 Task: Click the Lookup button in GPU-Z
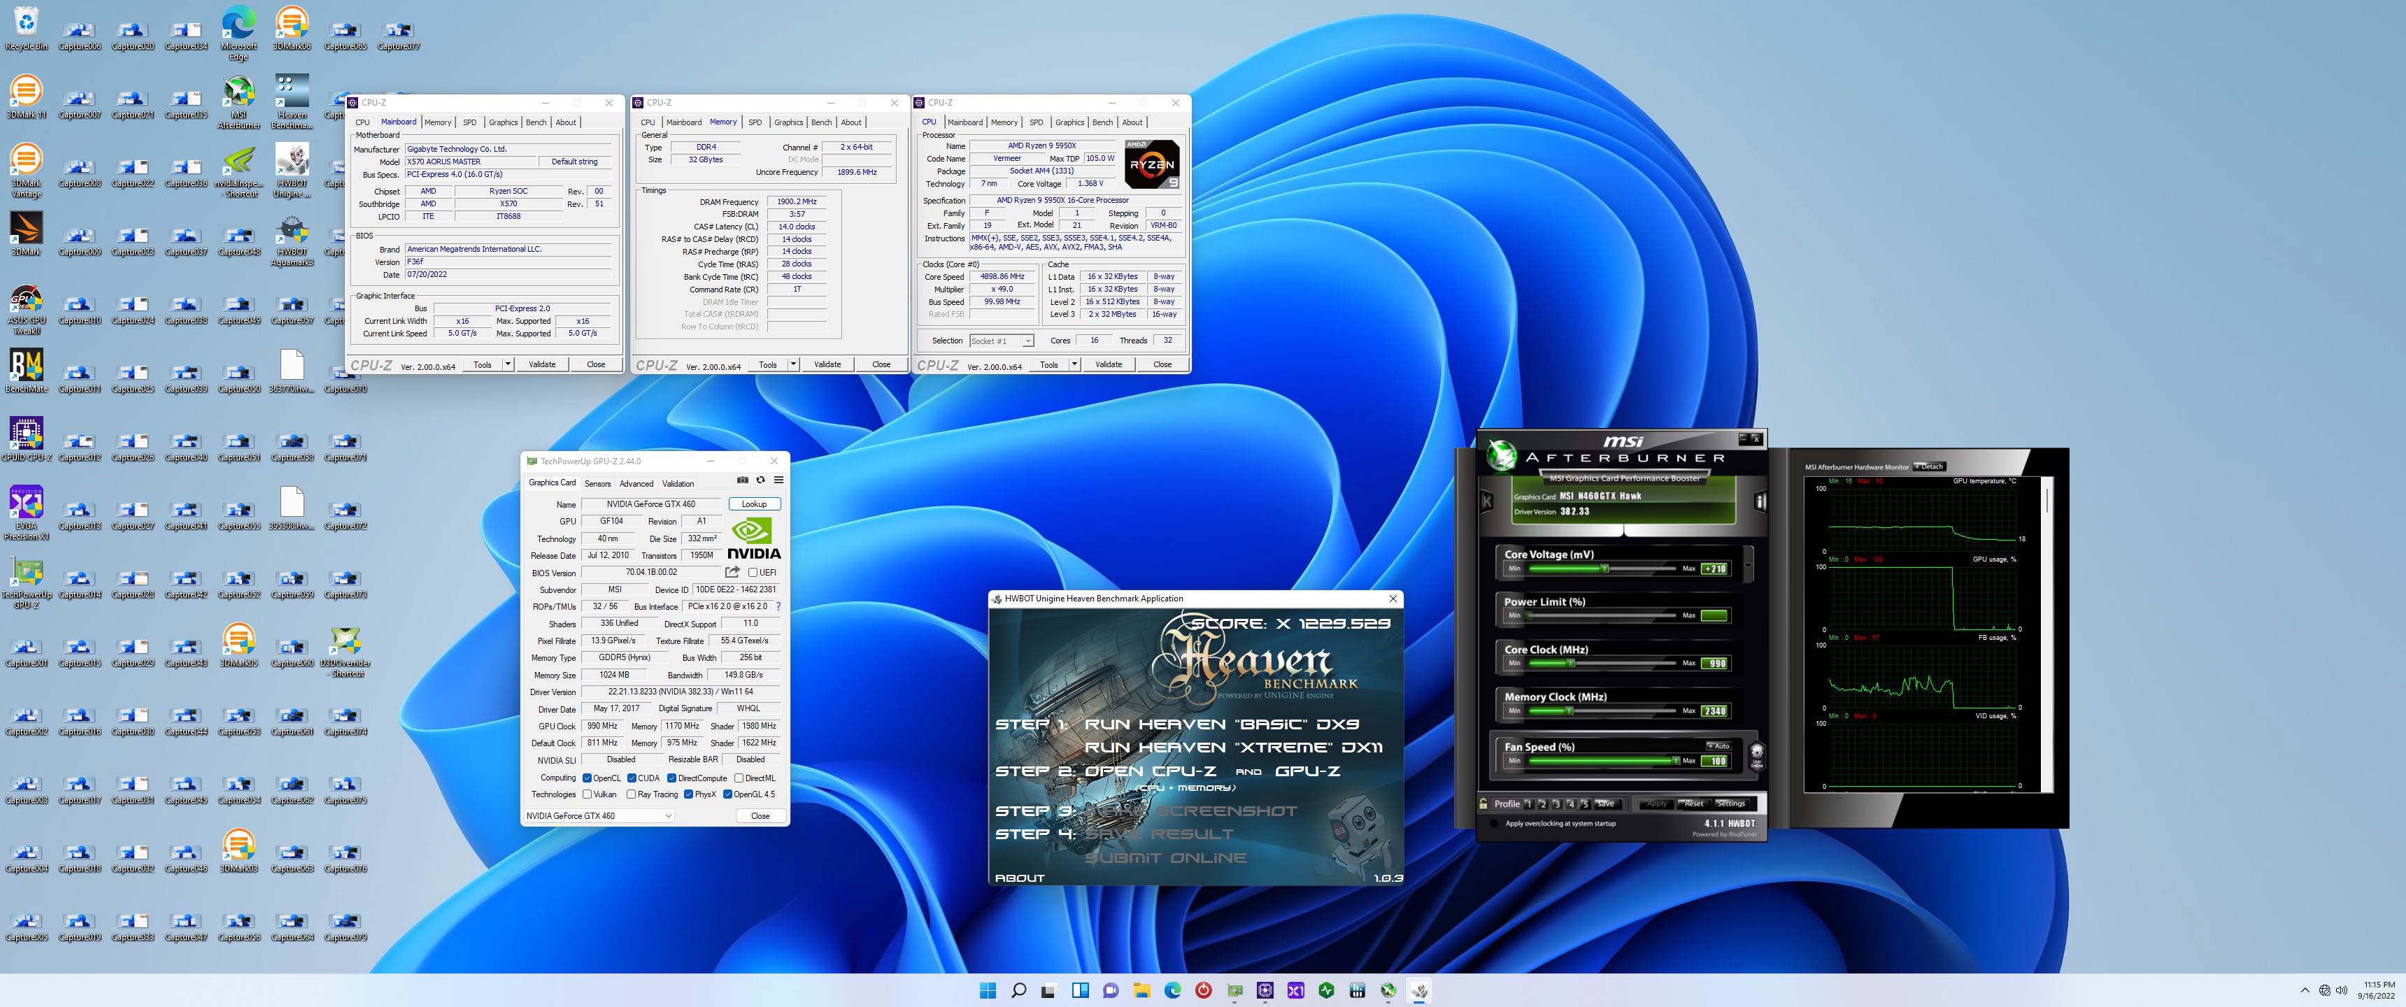754,504
